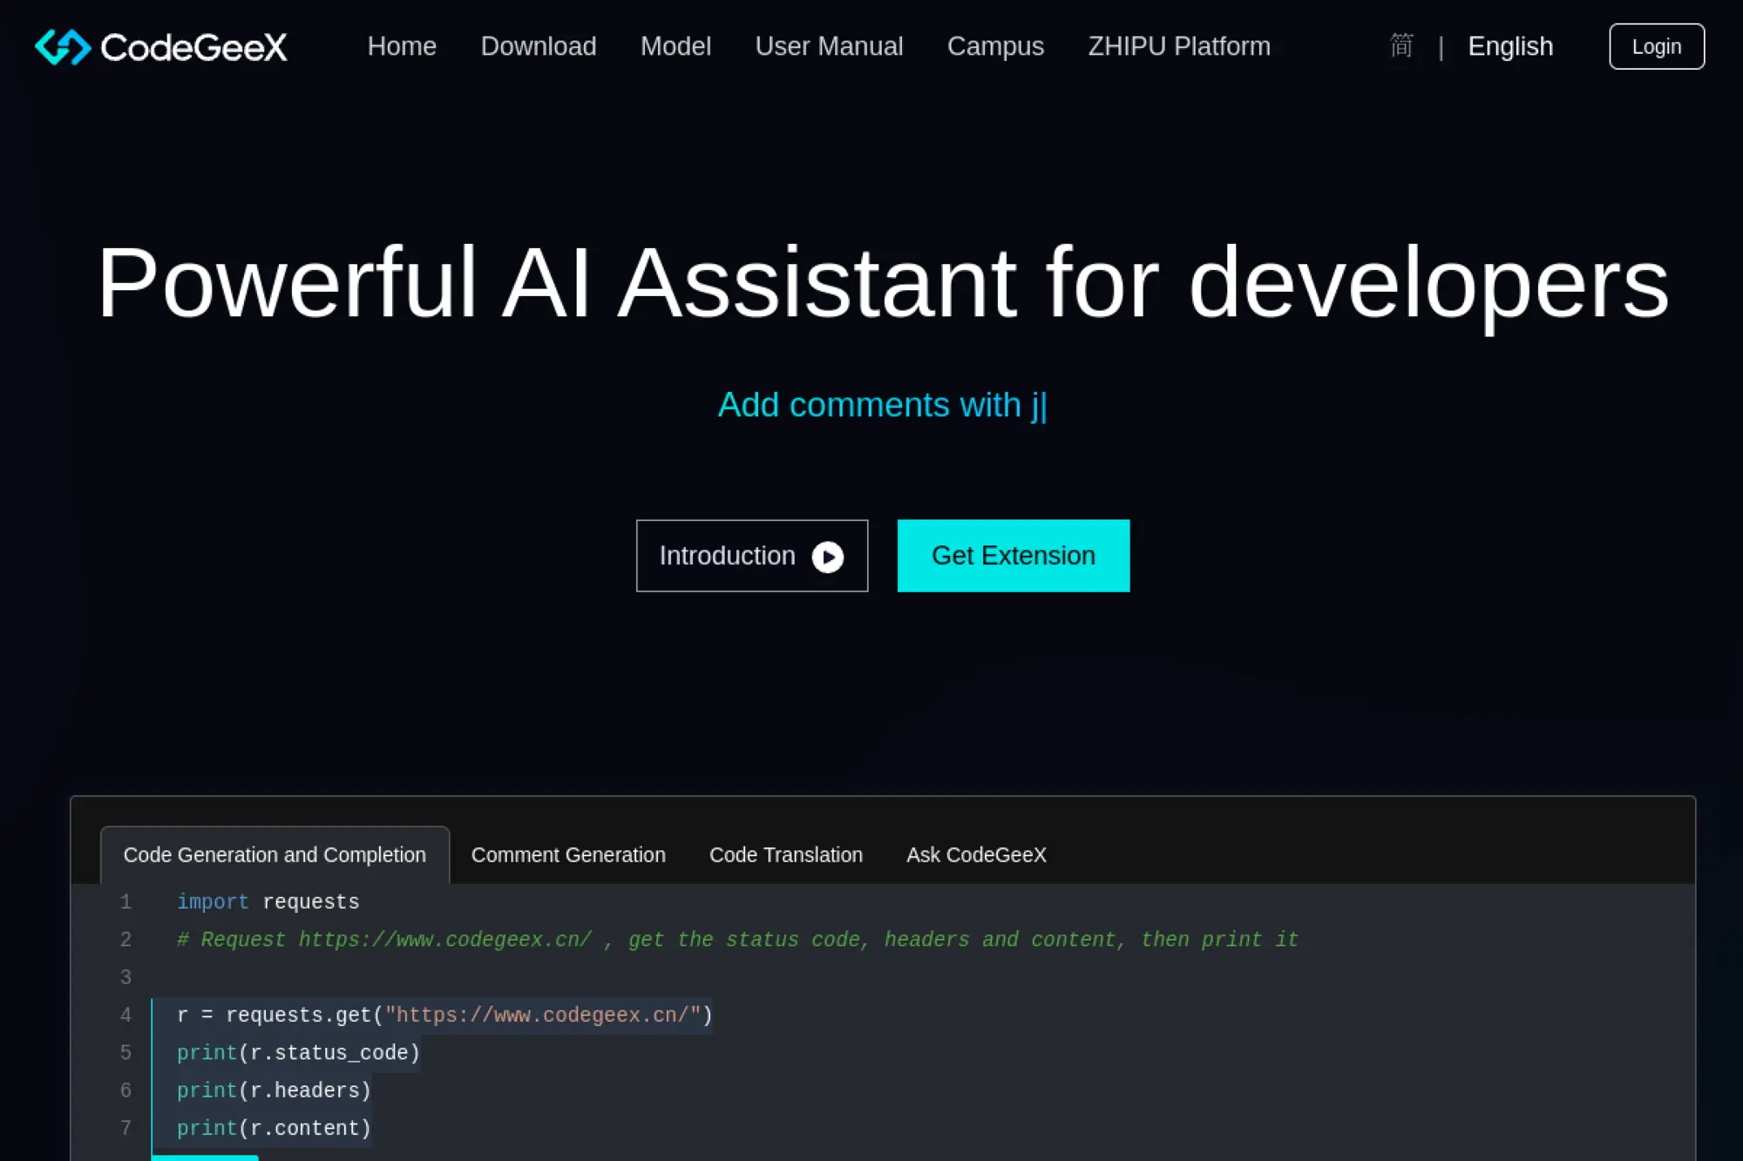Open the User Manual link
Image resolution: width=1743 pixels, height=1161 pixels.
tap(829, 46)
